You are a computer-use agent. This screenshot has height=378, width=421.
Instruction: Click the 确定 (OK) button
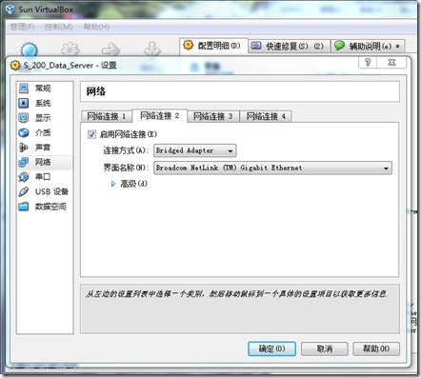[x=271, y=348]
